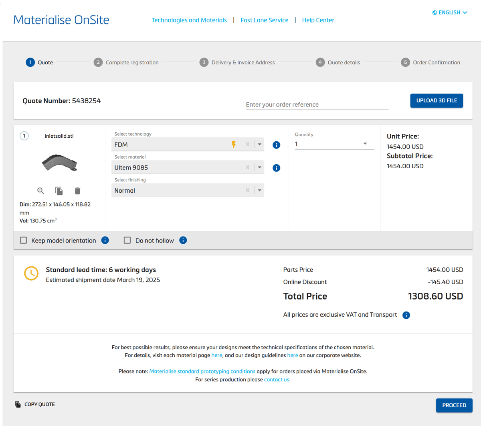
Task: Duplicate the inletsolid.stl part
Action: 59,191
